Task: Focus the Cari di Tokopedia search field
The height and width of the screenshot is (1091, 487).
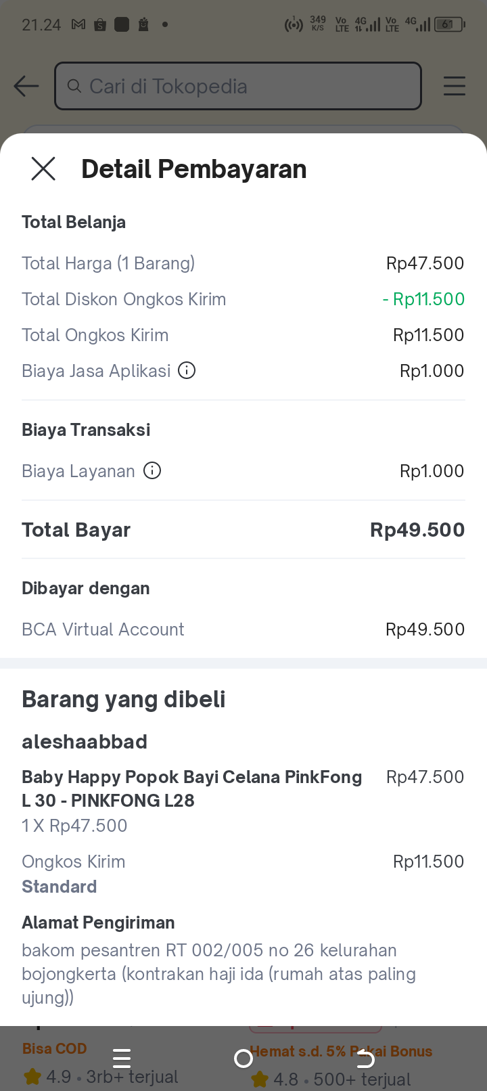Action: pos(243,86)
